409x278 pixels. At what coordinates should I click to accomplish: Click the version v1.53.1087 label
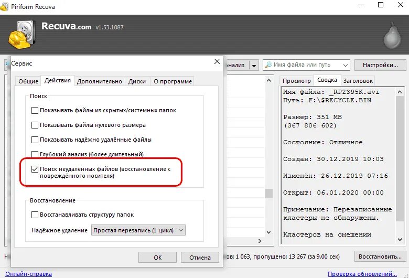coord(110,27)
